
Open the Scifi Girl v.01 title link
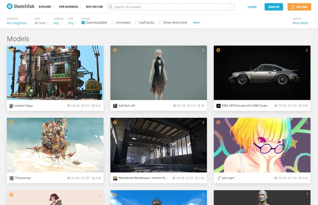point(127,106)
